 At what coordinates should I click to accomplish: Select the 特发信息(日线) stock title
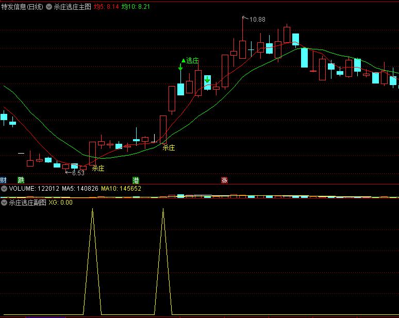click(22, 7)
